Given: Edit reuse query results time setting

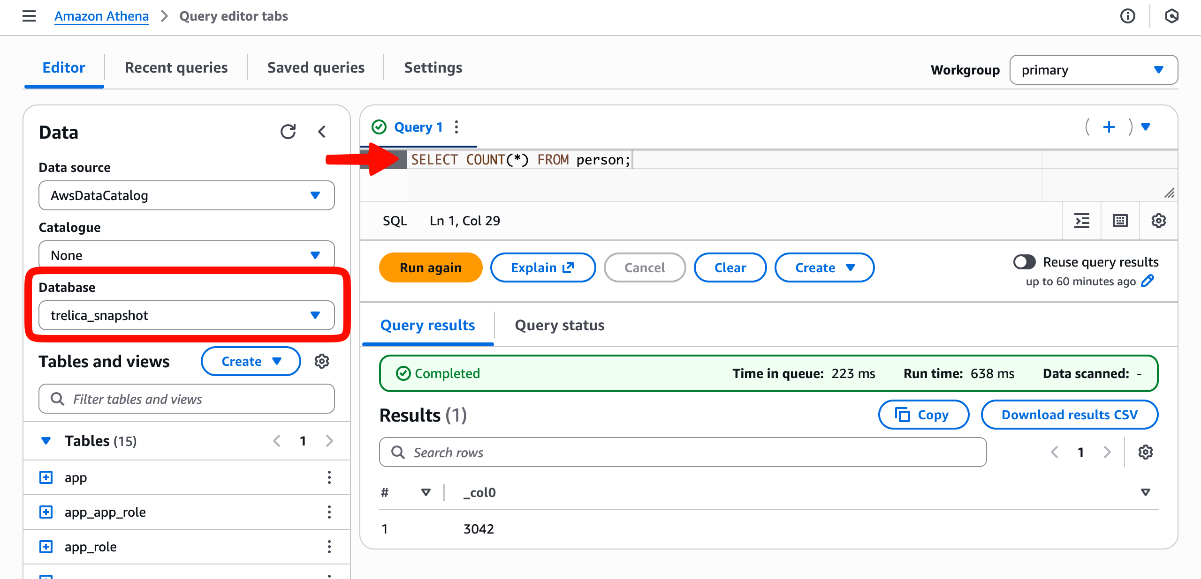Looking at the screenshot, I should point(1148,281).
